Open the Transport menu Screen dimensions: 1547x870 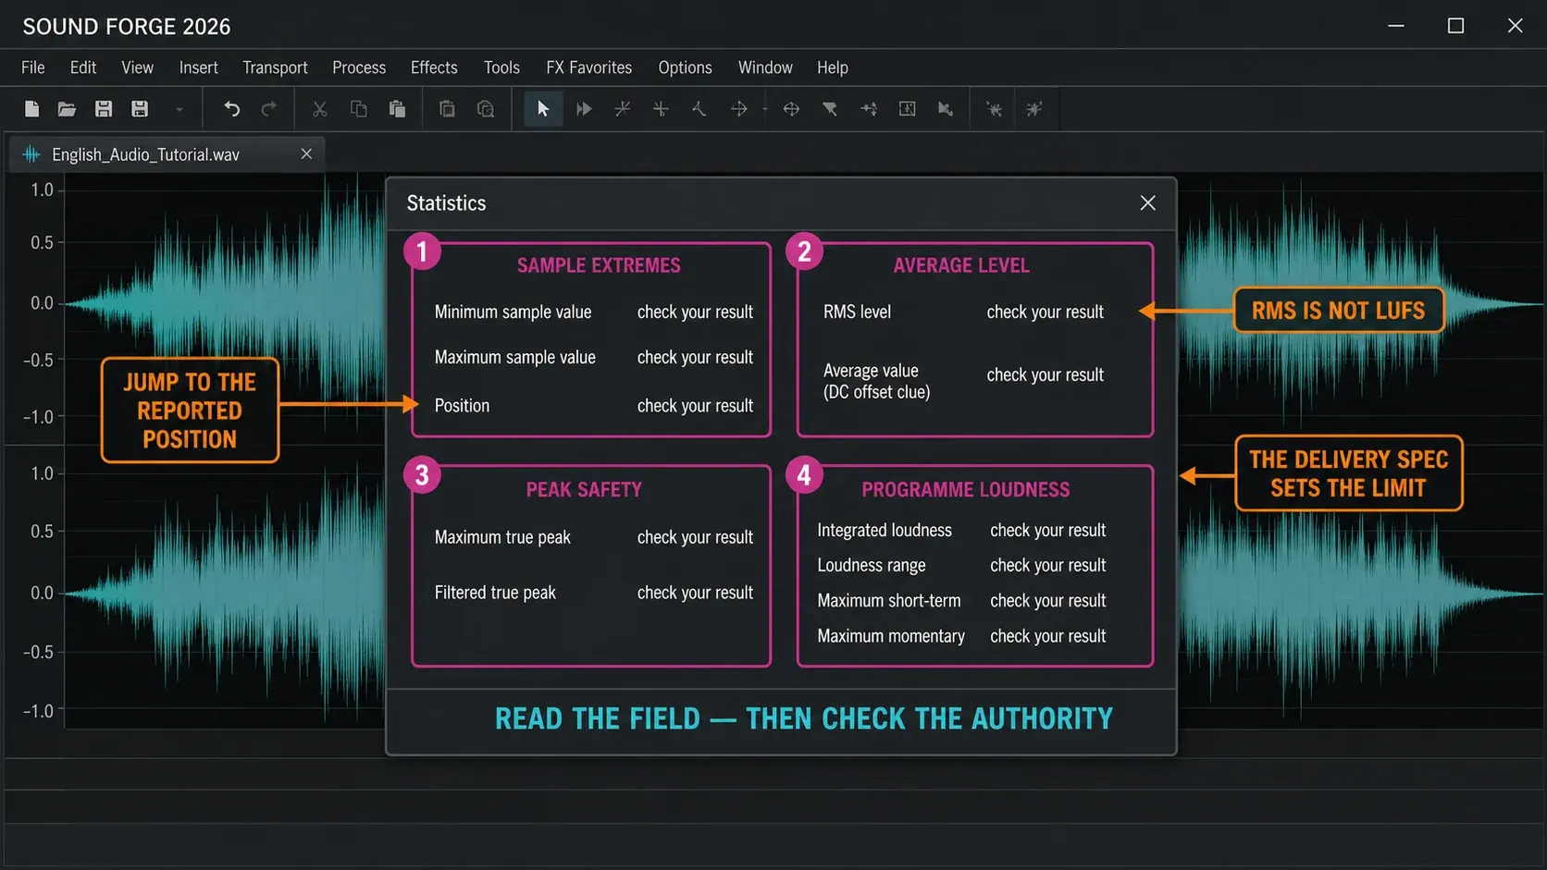pyautogui.click(x=275, y=67)
